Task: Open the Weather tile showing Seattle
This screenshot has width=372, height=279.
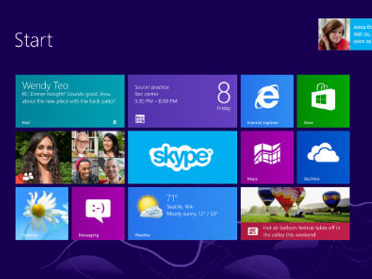Action: point(182,213)
